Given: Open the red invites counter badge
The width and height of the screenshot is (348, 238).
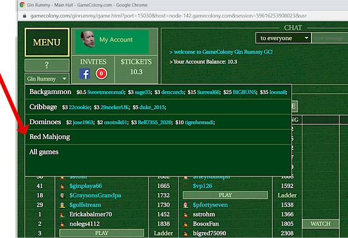Looking at the screenshot, I should tap(102, 73).
